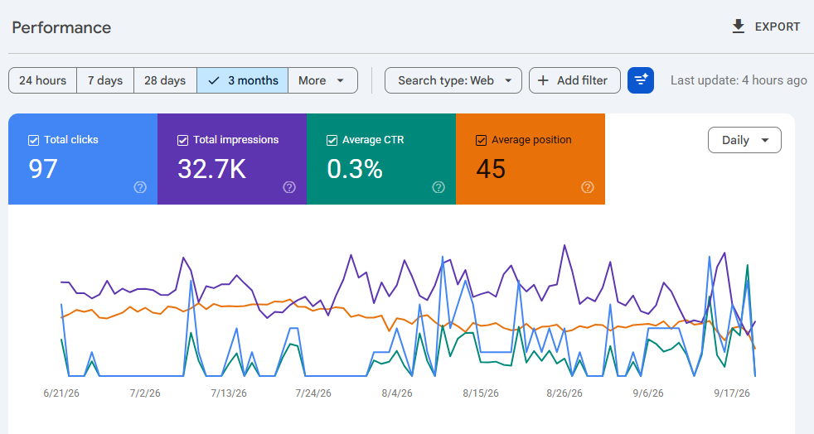This screenshot has width=814, height=434.
Task: Uncheck the Average CTR checkbox
Action: click(x=332, y=140)
